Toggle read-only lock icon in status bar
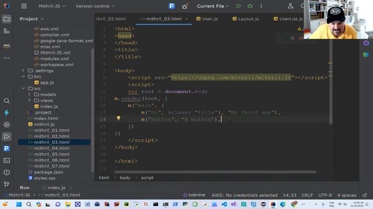 coord(365,195)
